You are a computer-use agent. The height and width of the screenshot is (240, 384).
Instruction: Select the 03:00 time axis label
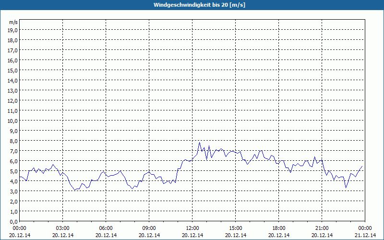pos(63,228)
